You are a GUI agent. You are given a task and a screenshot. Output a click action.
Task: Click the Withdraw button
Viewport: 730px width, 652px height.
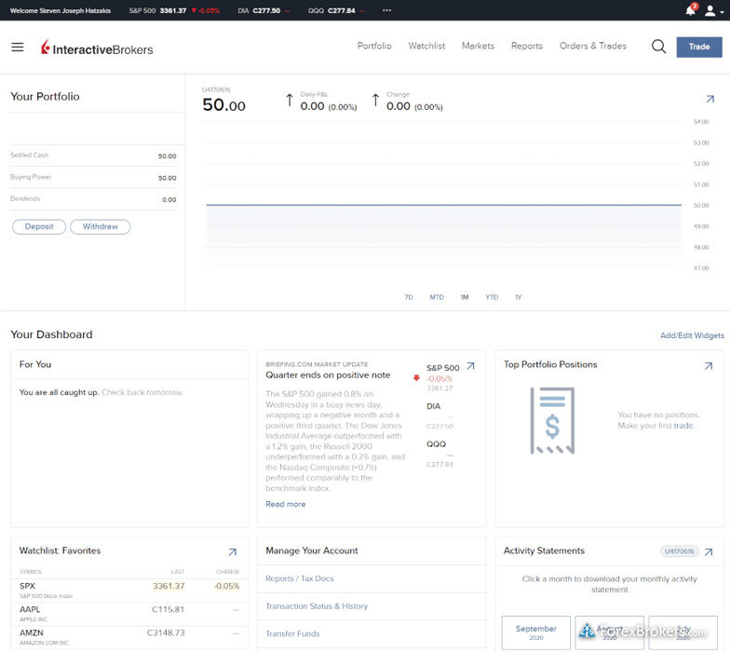pos(101,227)
